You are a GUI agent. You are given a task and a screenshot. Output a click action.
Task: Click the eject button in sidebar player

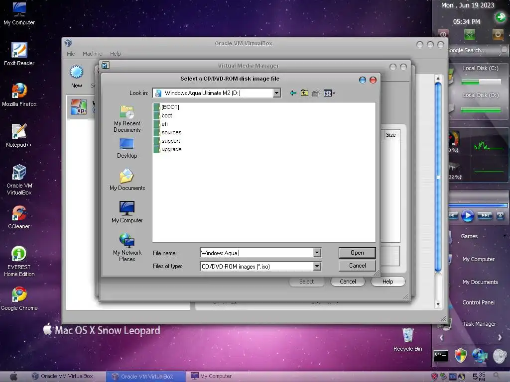coord(500,216)
